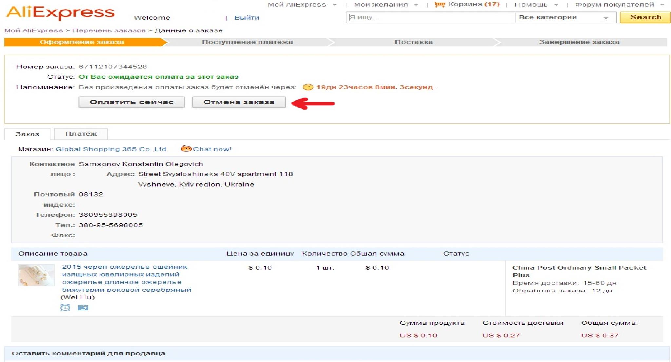Click the US $ 0.27 shipping cost
The width and height of the screenshot is (671, 362).
coord(501,335)
